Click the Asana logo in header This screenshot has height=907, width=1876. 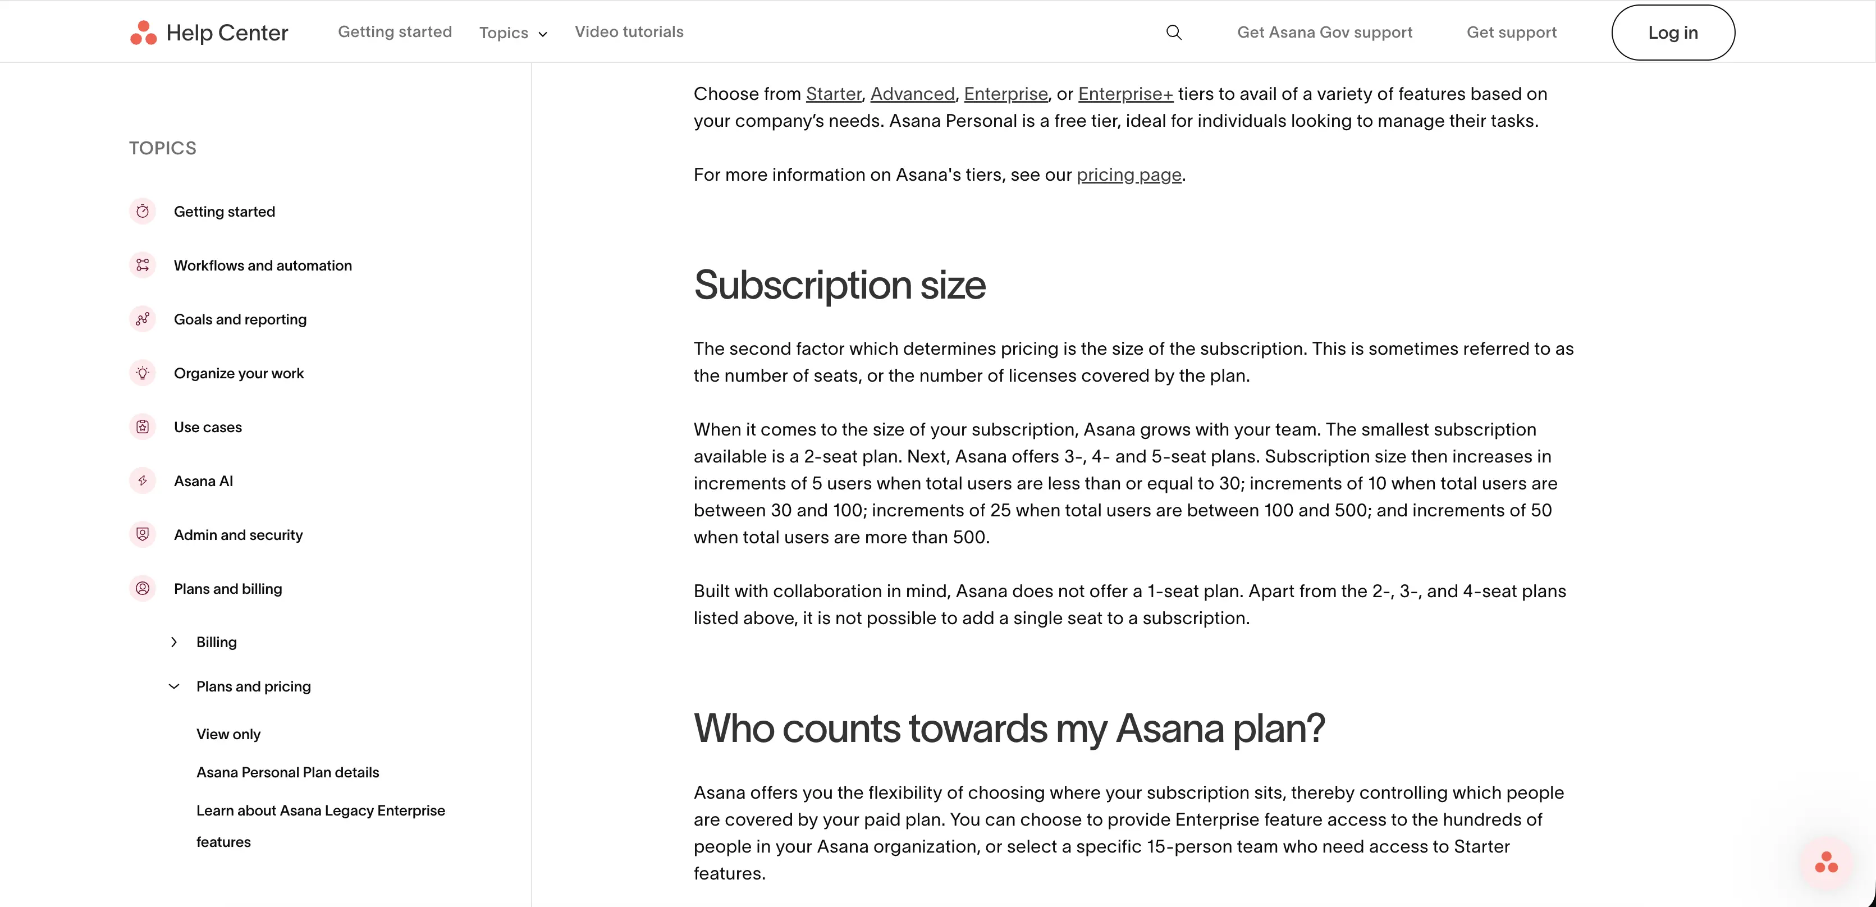pyautogui.click(x=144, y=33)
